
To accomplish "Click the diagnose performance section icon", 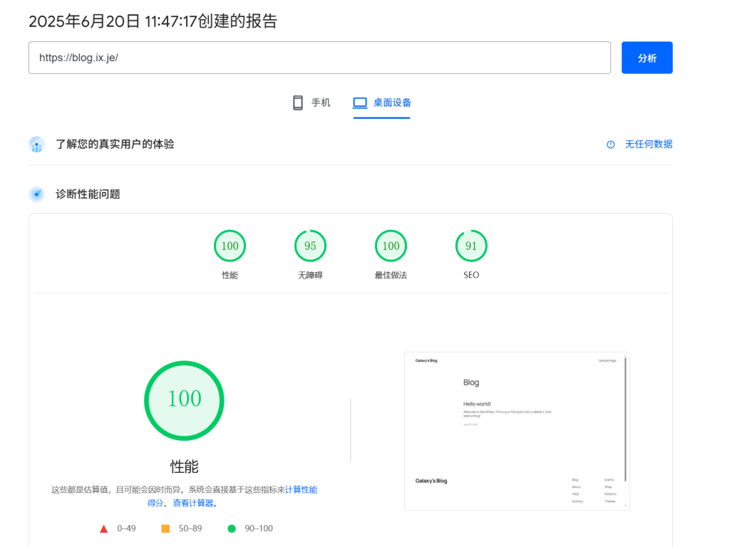I will [36, 194].
